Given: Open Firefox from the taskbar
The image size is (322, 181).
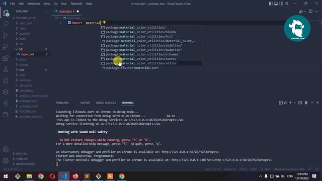Looking at the screenshot, I should (75, 176).
